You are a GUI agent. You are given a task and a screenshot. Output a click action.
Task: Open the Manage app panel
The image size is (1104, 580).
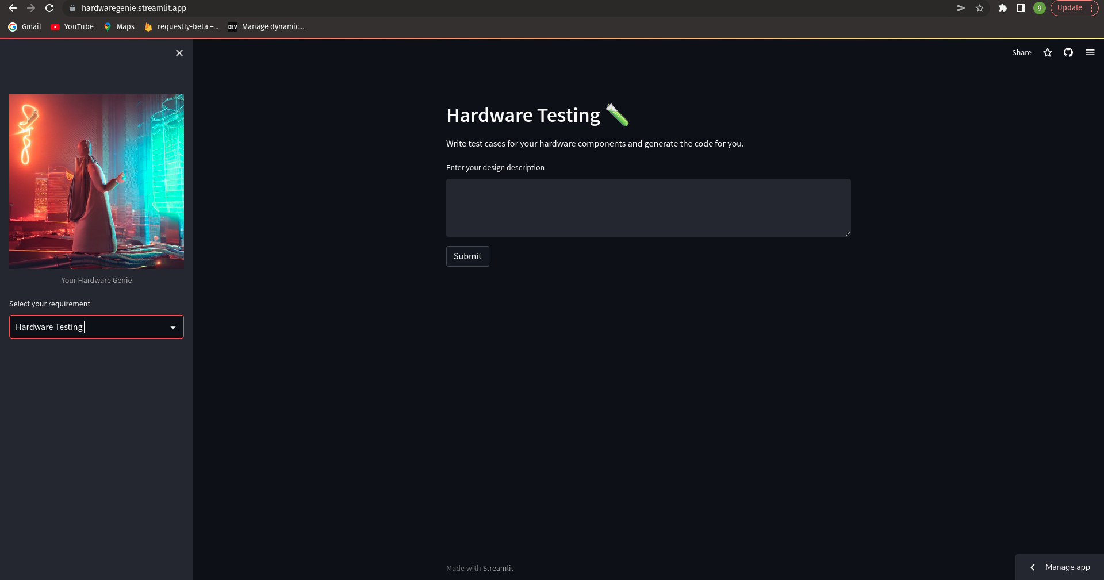(1060, 567)
